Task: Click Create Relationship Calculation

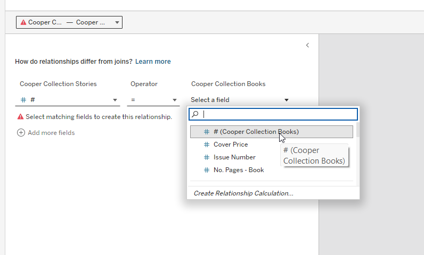Action: (x=243, y=193)
